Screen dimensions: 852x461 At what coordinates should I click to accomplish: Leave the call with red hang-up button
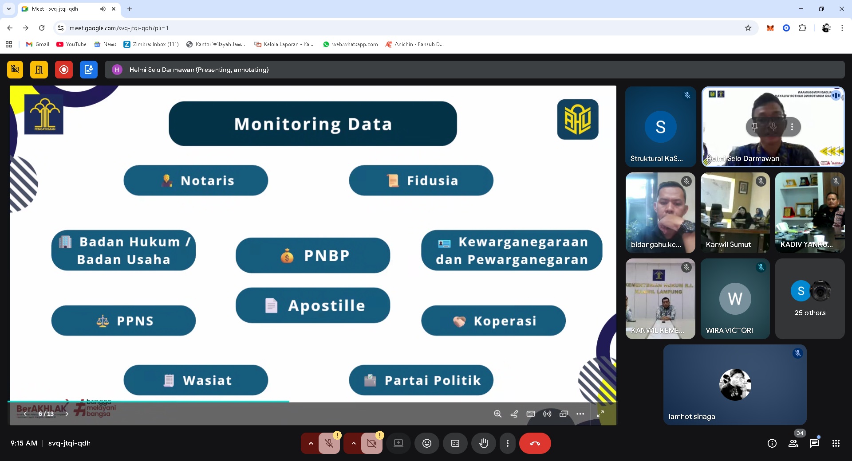[535, 443]
